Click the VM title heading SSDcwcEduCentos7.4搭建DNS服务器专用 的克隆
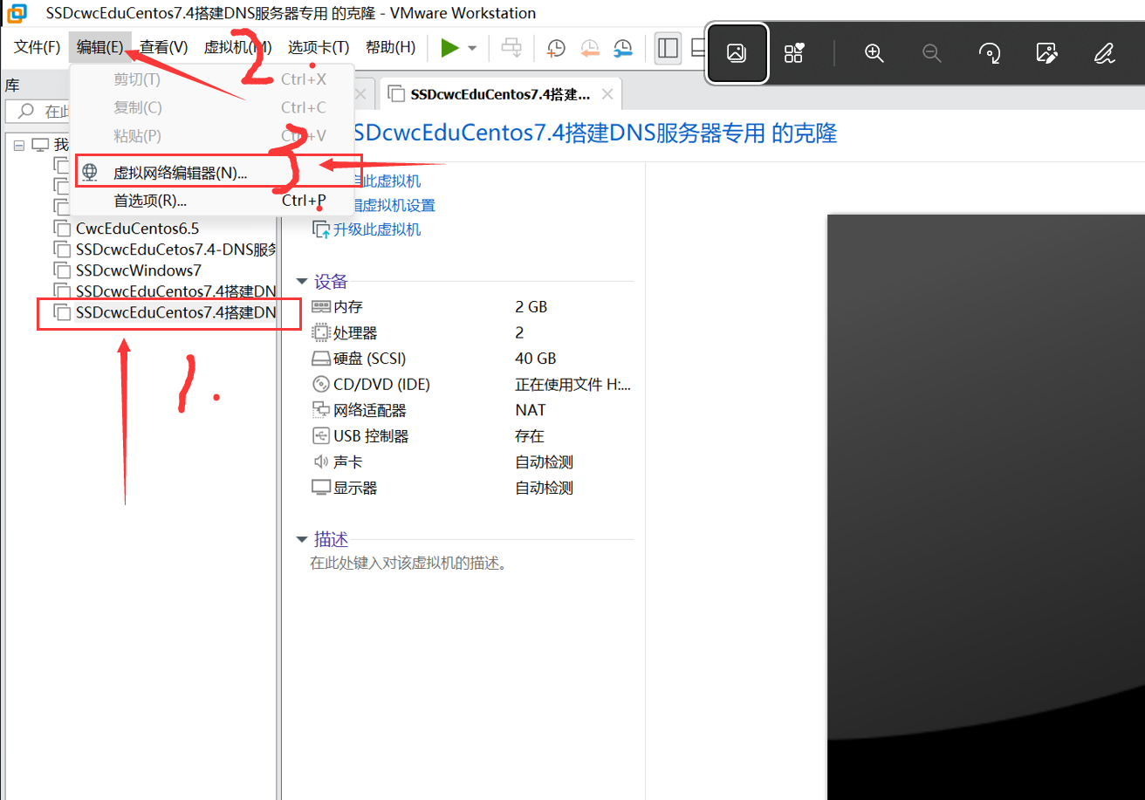Screen dimensions: 1145x800 click(595, 133)
